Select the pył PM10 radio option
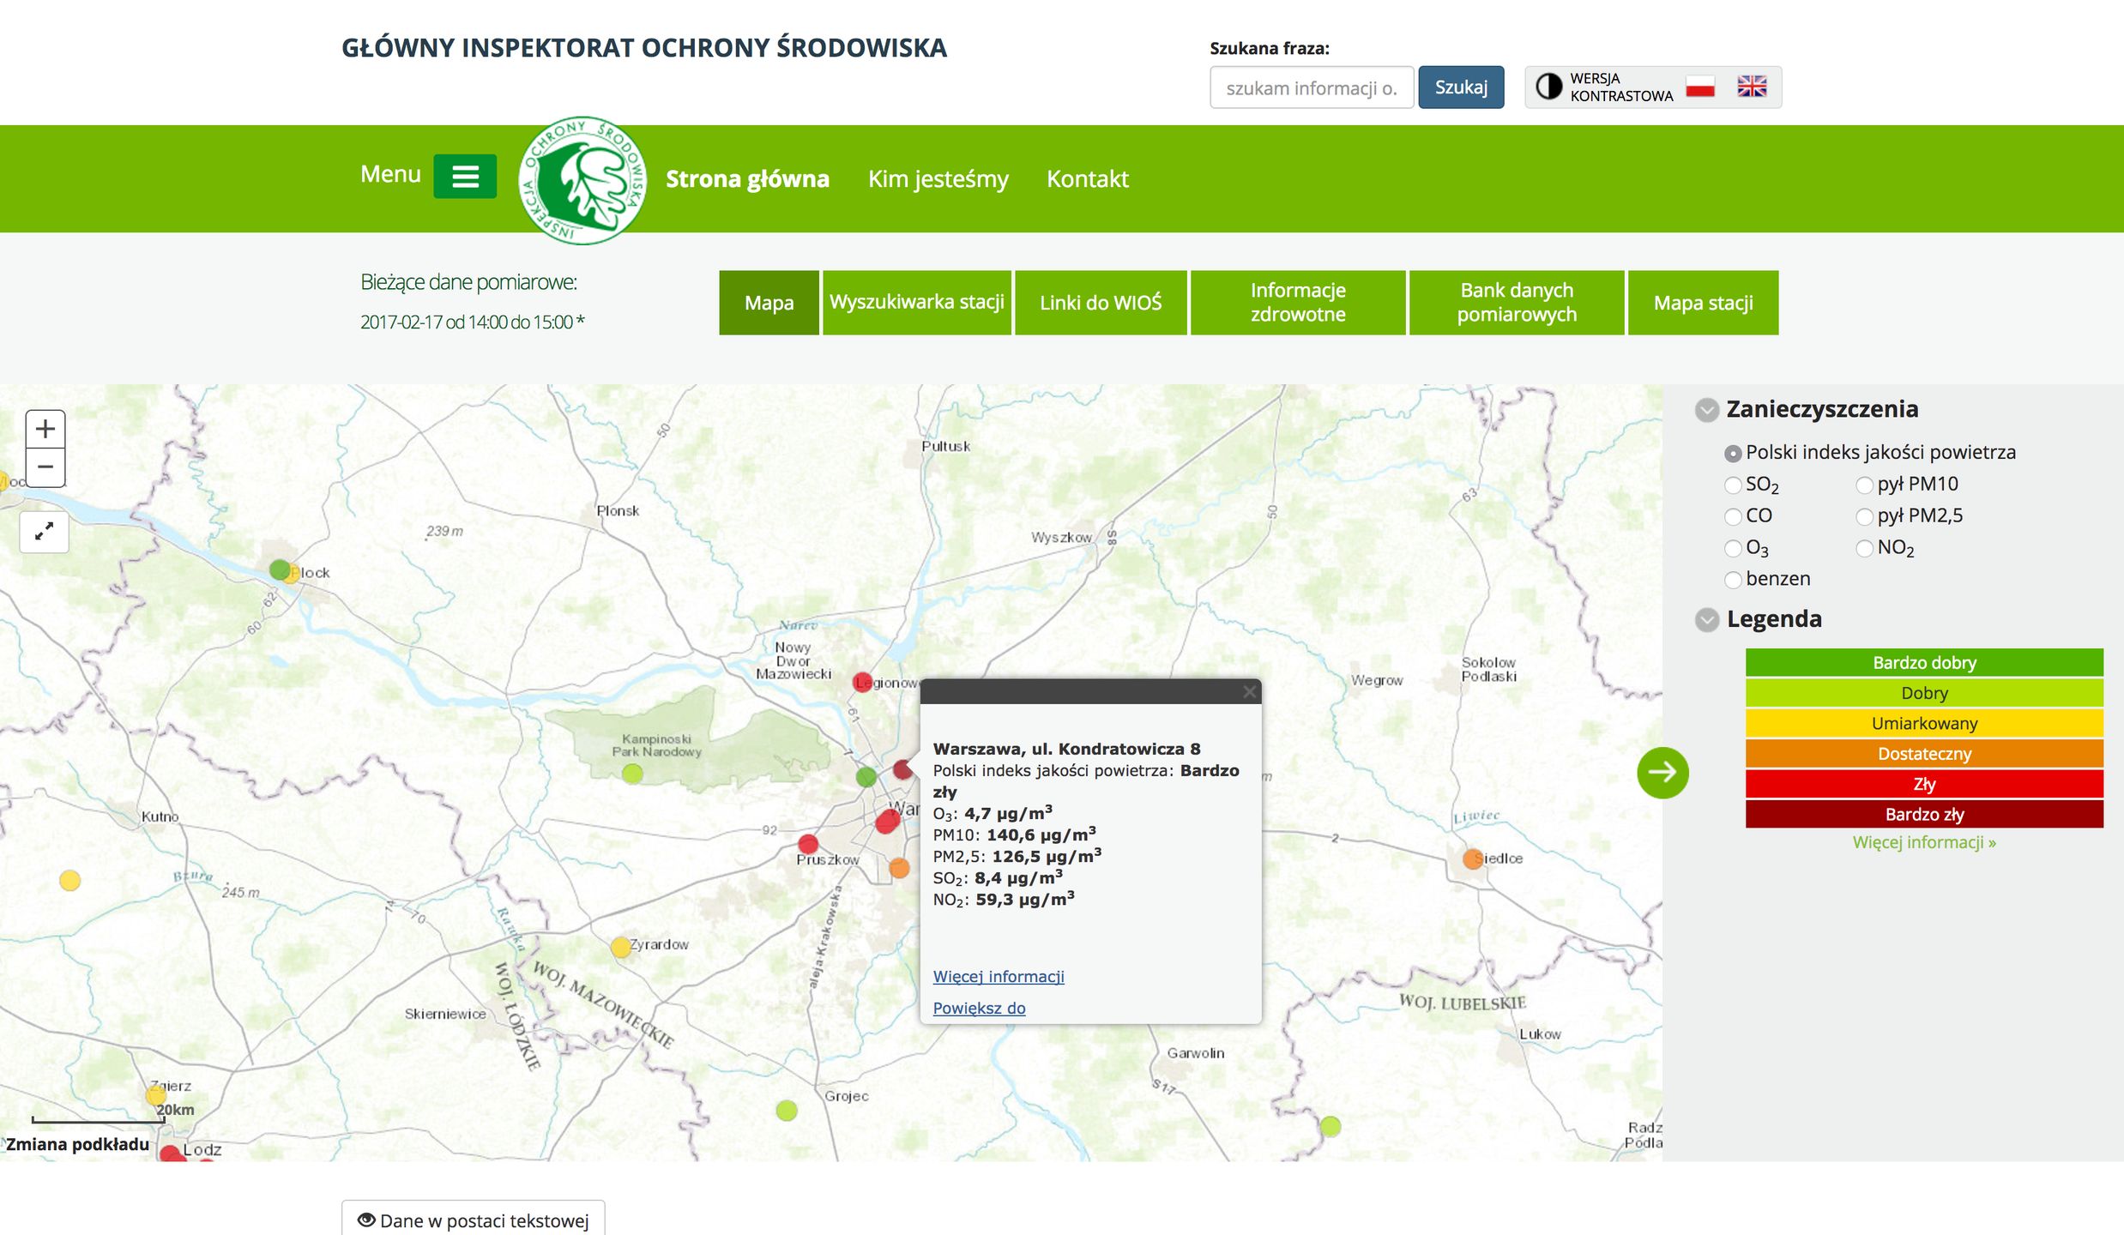 coord(1864,485)
